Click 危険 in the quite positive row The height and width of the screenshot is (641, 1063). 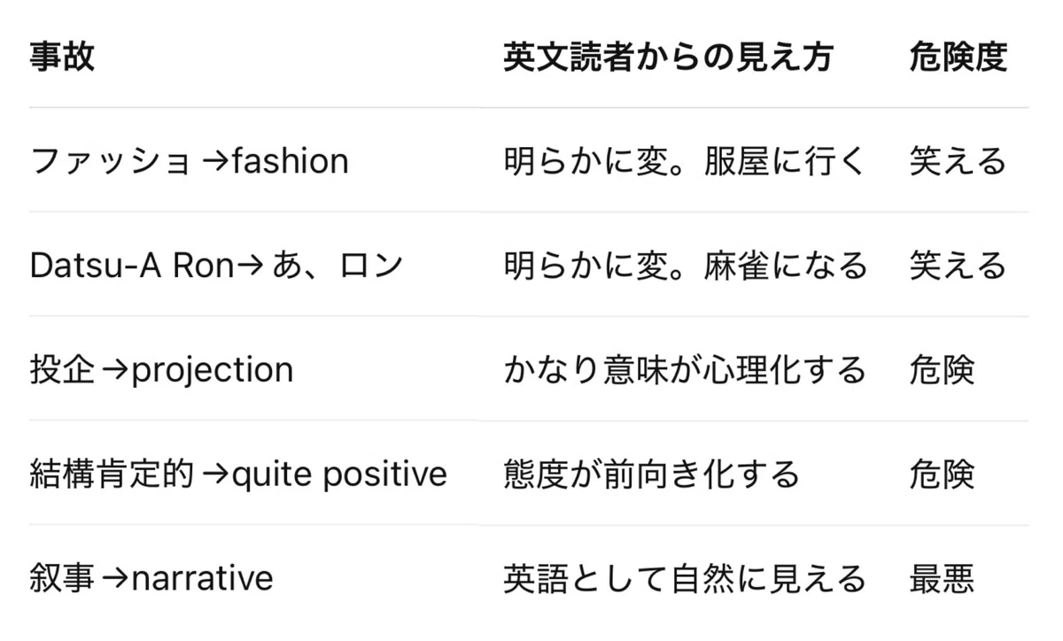(x=942, y=475)
